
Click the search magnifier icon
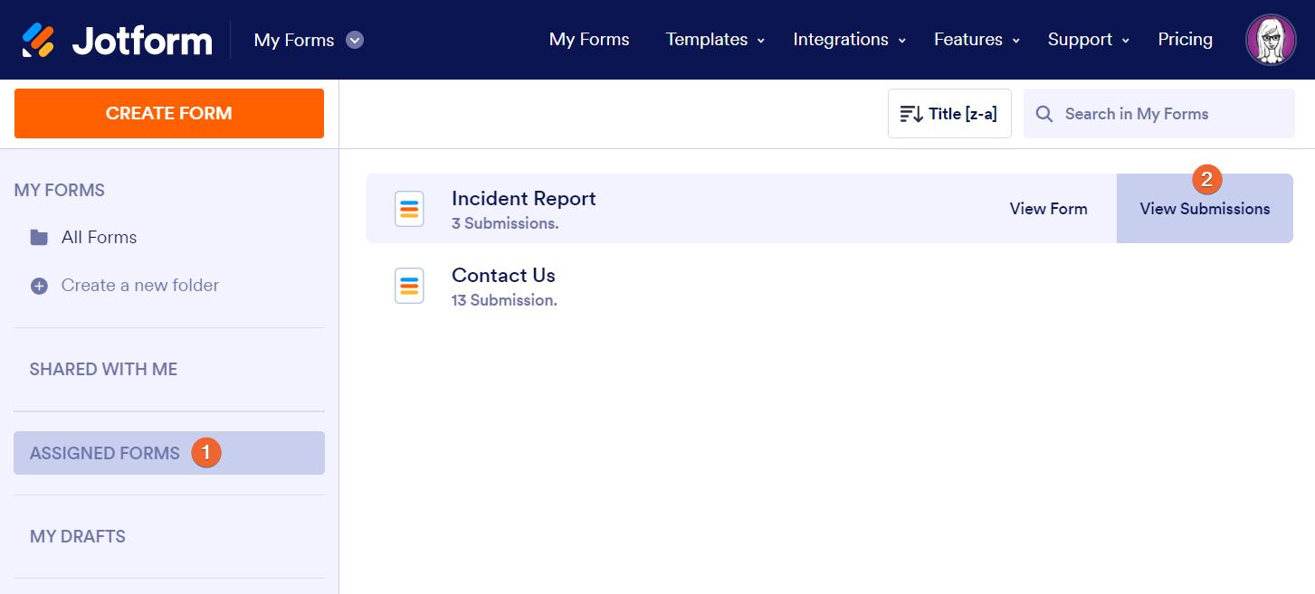(x=1044, y=114)
